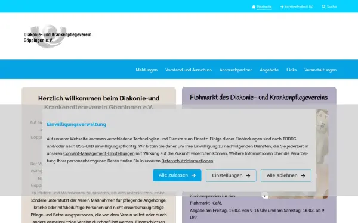Open the Startseite link
Image resolution: width=358 pixels, height=223 pixels.
(264, 7)
